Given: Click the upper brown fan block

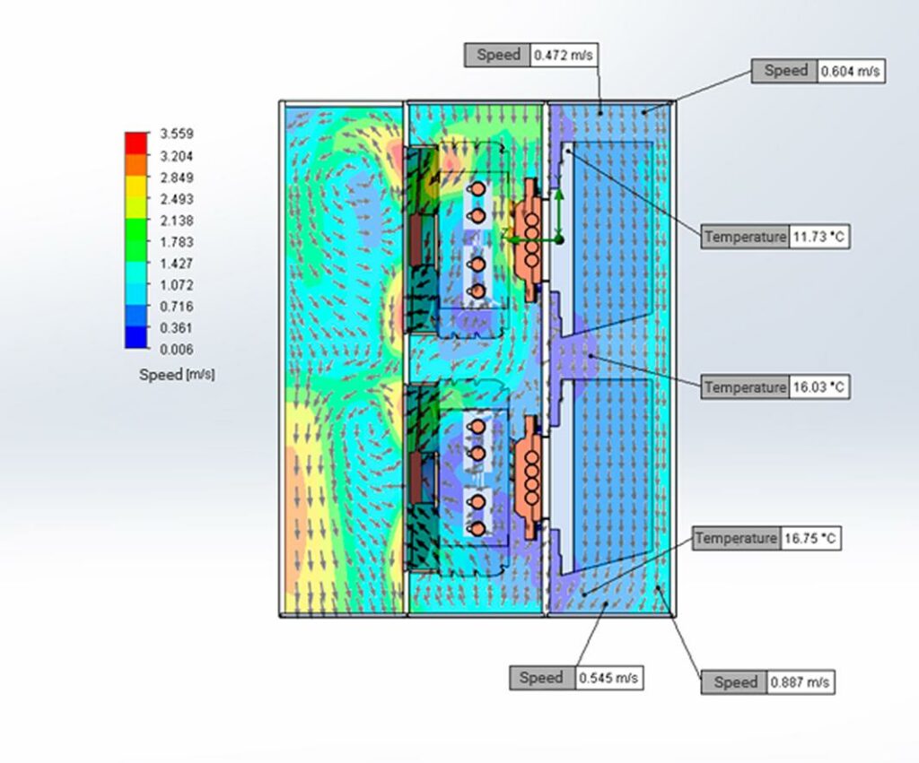Looking at the screenshot, I should coord(419,240).
